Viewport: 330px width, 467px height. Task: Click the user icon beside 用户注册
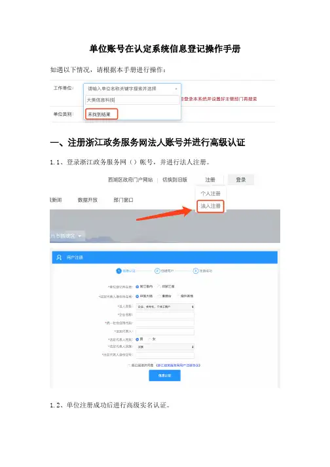pos(59,257)
